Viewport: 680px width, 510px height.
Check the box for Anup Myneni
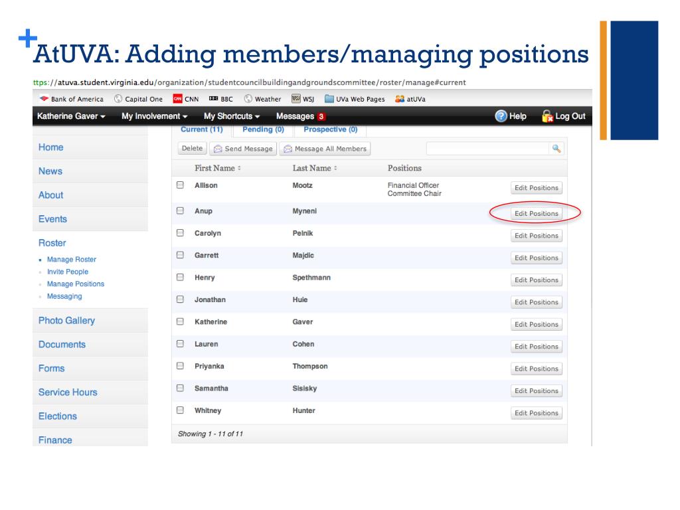pyautogui.click(x=181, y=211)
